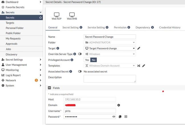Screen dimensions: 185x132
Task: Click the Override Server Type info icon
Action: (x=75, y=54)
